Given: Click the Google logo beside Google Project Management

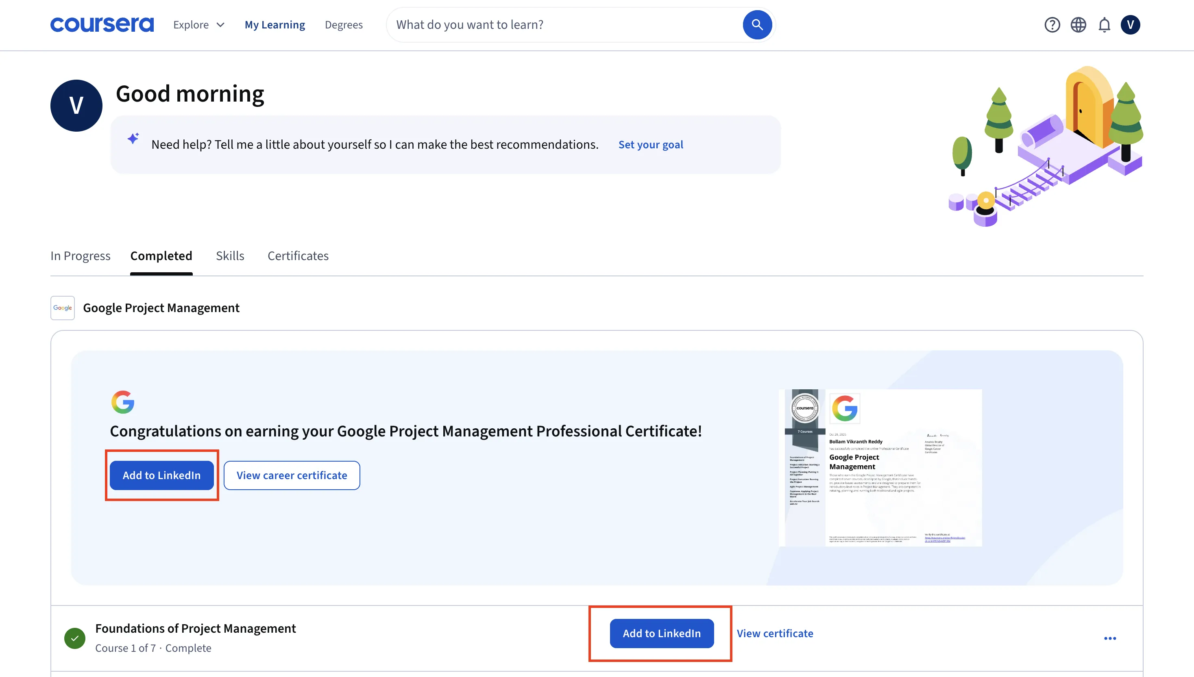Looking at the screenshot, I should pos(62,308).
